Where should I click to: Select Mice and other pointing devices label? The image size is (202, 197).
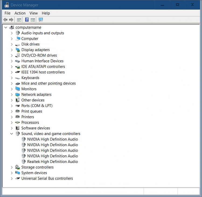tap(48, 83)
